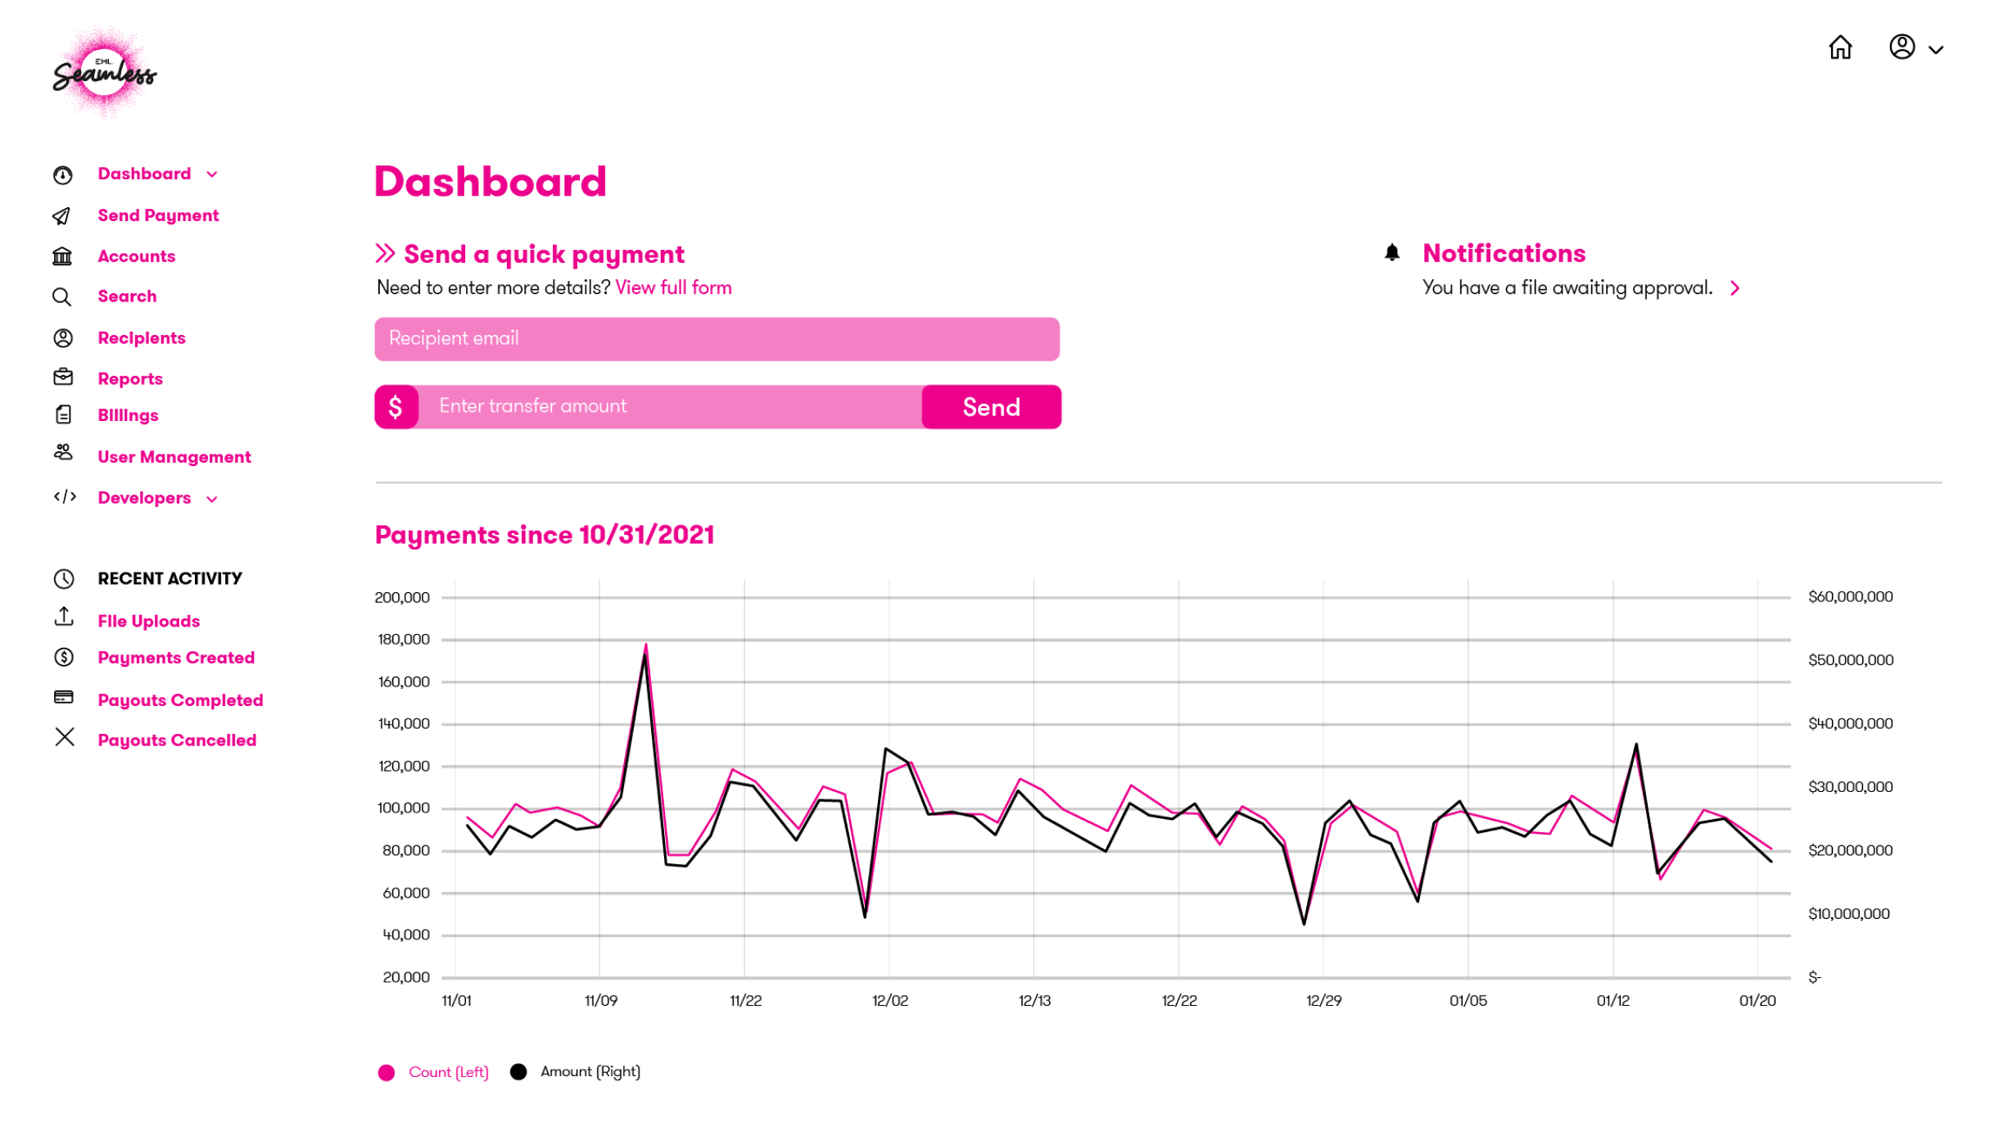Image resolution: width=1999 pixels, height=1127 pixels.
Task: Click the Recipient email input field
Action: pos(717,339)
